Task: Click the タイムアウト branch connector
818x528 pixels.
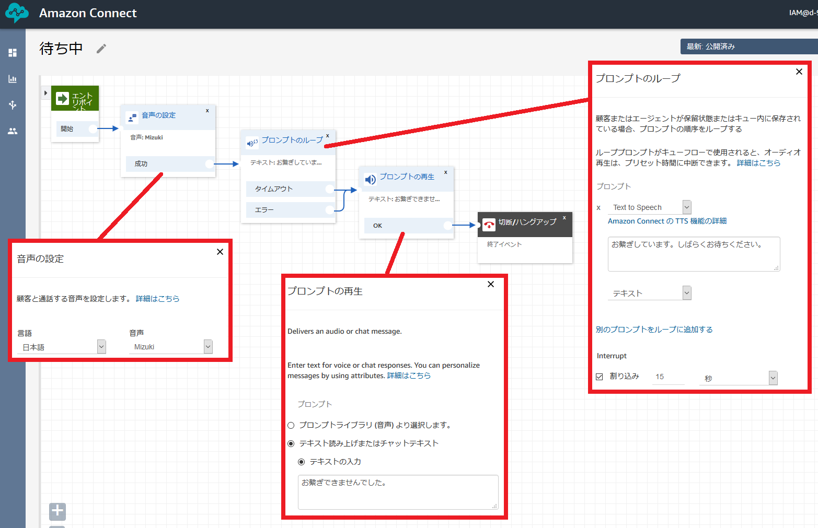Action: point(329,189)
